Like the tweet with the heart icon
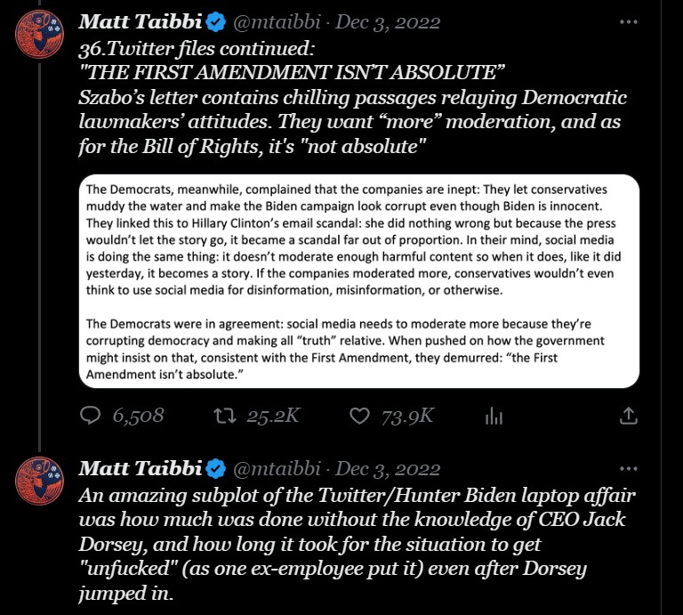The image size is (683, 615). [x=360, y=416]
